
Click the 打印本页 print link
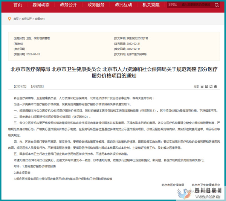20,87
